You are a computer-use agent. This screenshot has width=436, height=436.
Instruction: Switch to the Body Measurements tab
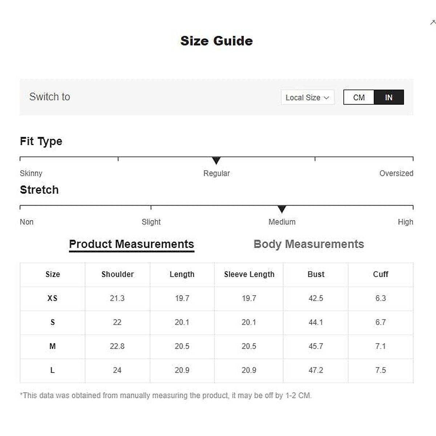click(x=308, y=244)
